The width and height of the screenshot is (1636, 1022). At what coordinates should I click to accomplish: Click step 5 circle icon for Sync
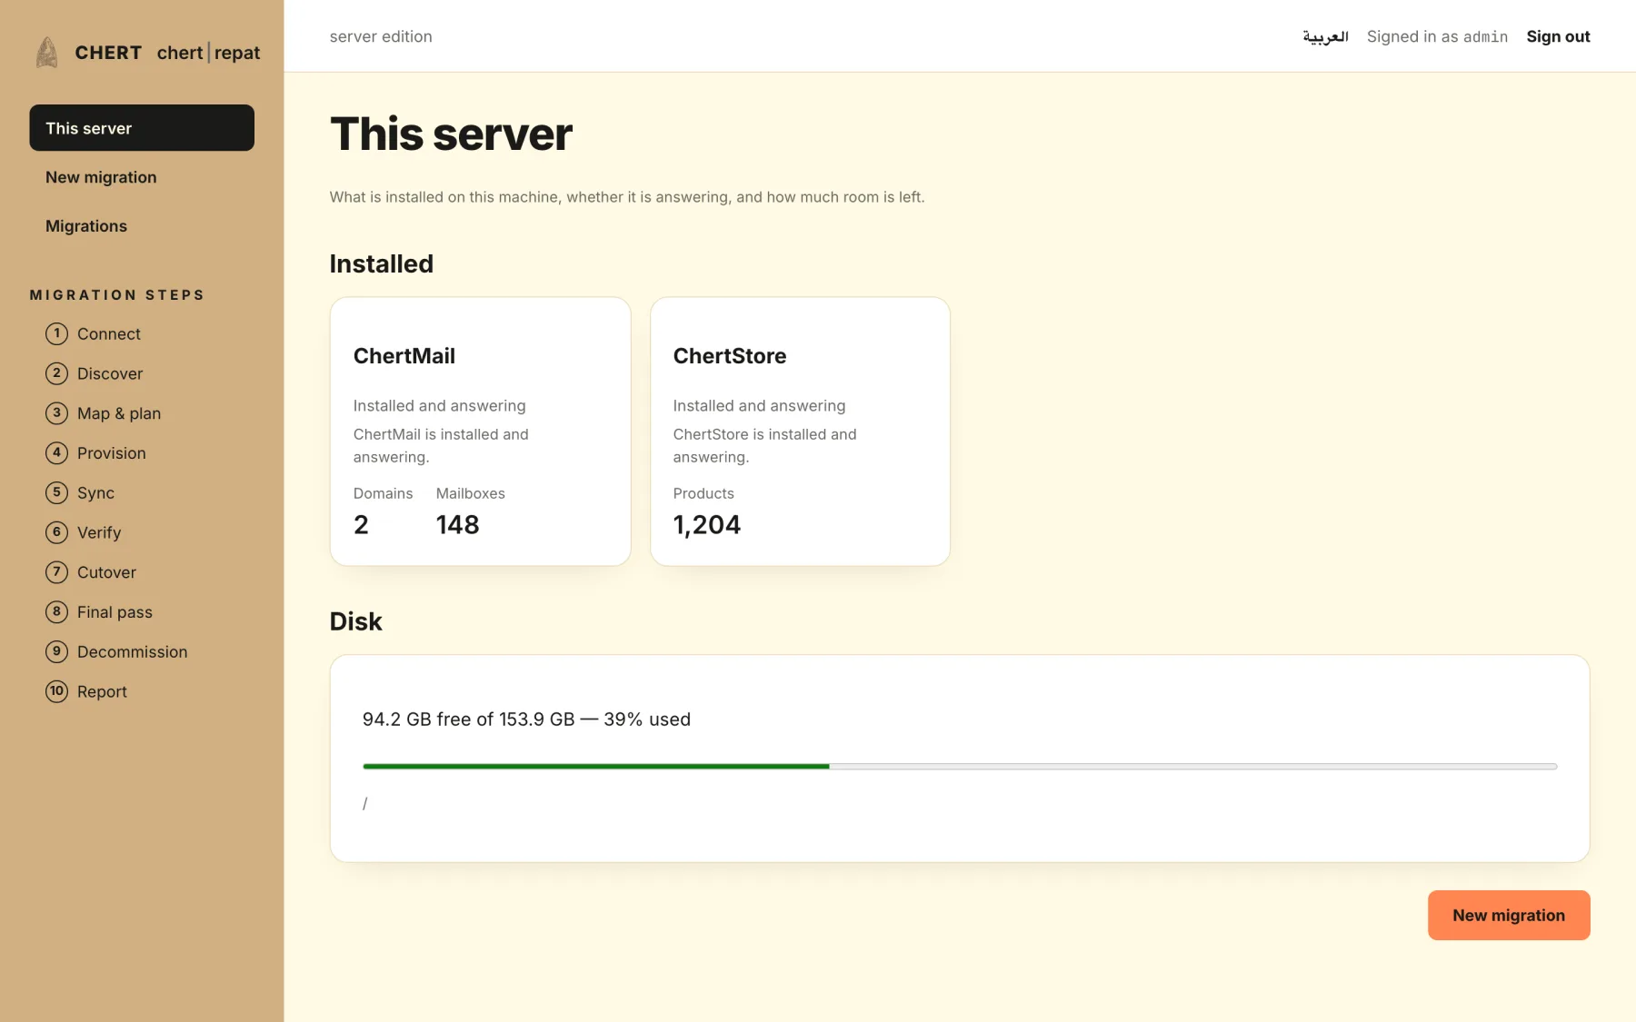coord(56,492)
